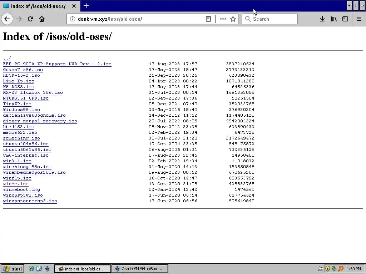Open a new tab with plus icon
This screenshot has height=274, width=366.
pyautogui.click(x=86, y=6)
